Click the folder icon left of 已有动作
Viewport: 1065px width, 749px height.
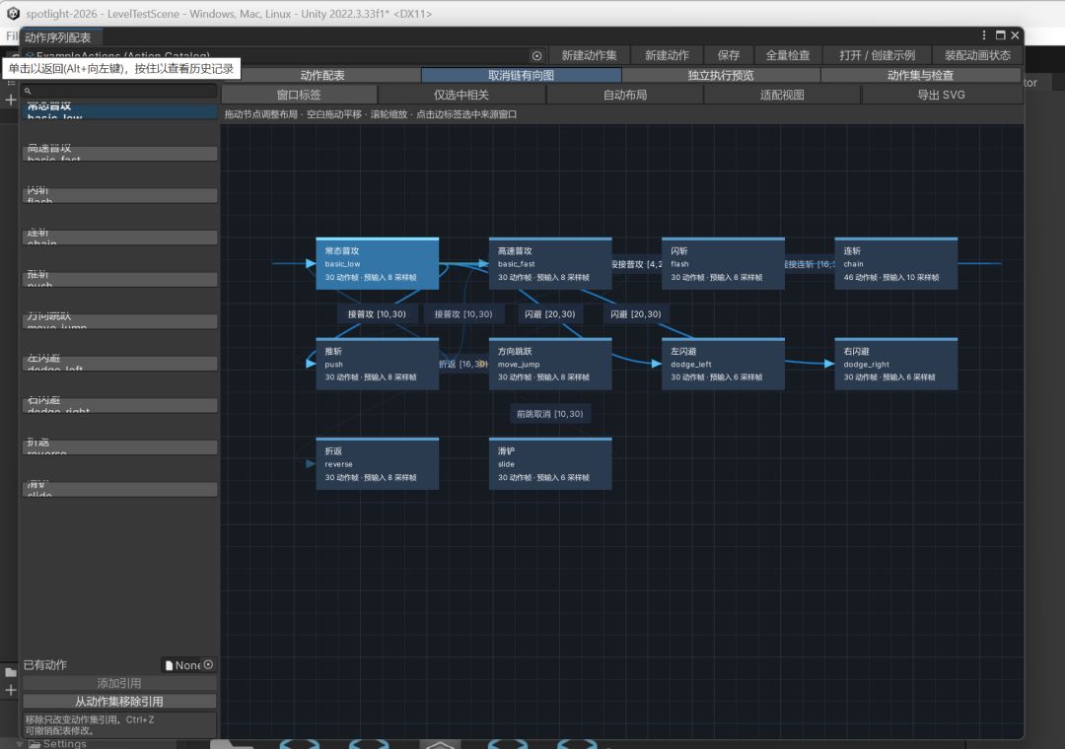tap(11, 672)
